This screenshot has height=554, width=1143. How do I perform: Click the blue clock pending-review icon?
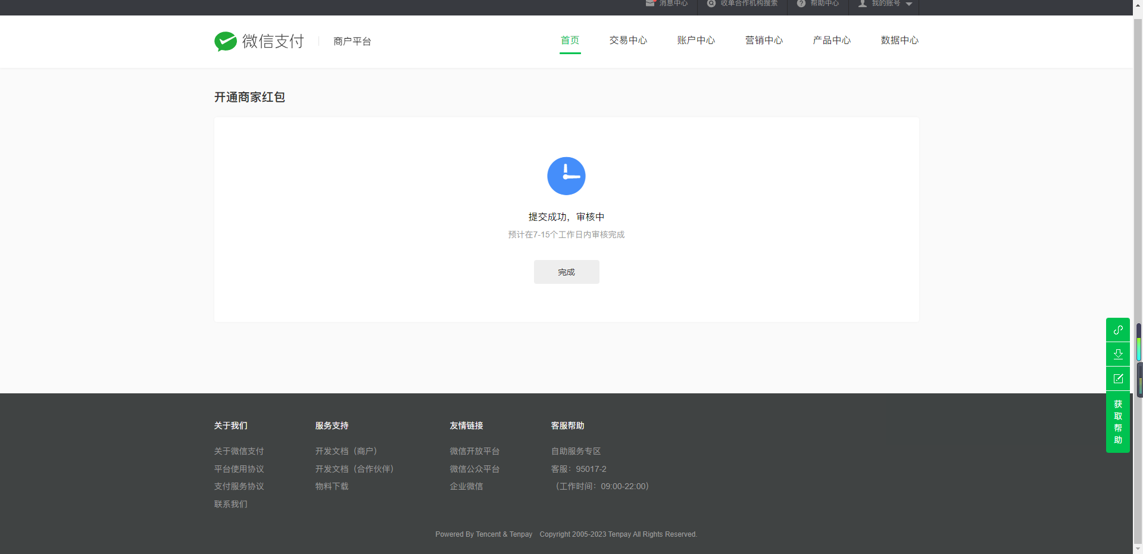click(x=566, y=176)
